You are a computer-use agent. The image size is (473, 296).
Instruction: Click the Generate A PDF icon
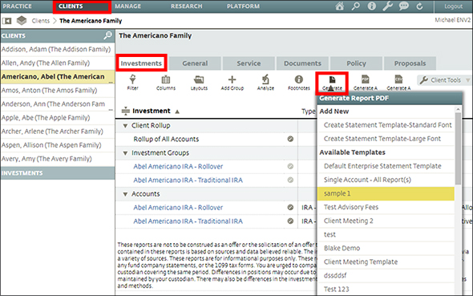(366, 83)
